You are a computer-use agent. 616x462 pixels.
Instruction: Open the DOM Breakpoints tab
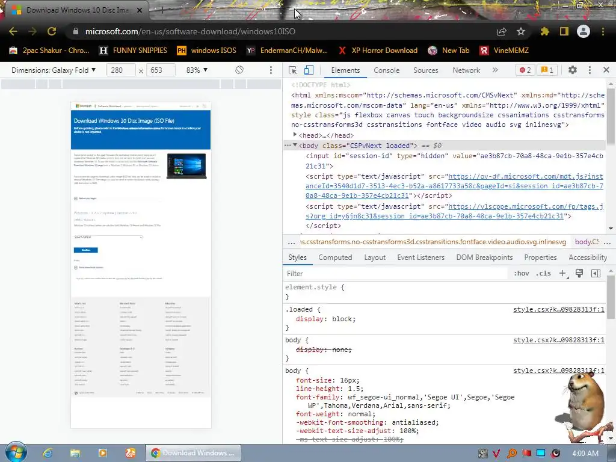pos(484,257)
